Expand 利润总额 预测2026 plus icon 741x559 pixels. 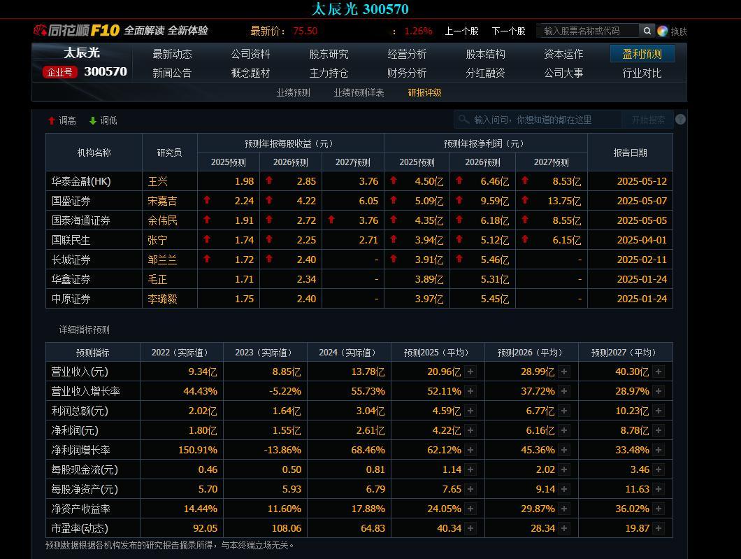[563, 411]
